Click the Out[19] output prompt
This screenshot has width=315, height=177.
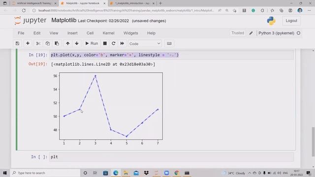[x=38, y=64]
